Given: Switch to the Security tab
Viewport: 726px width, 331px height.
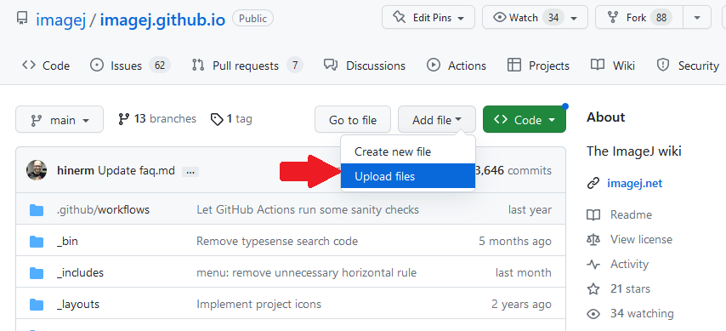Looking at the screenshot, I should click(x=688, y=66).
